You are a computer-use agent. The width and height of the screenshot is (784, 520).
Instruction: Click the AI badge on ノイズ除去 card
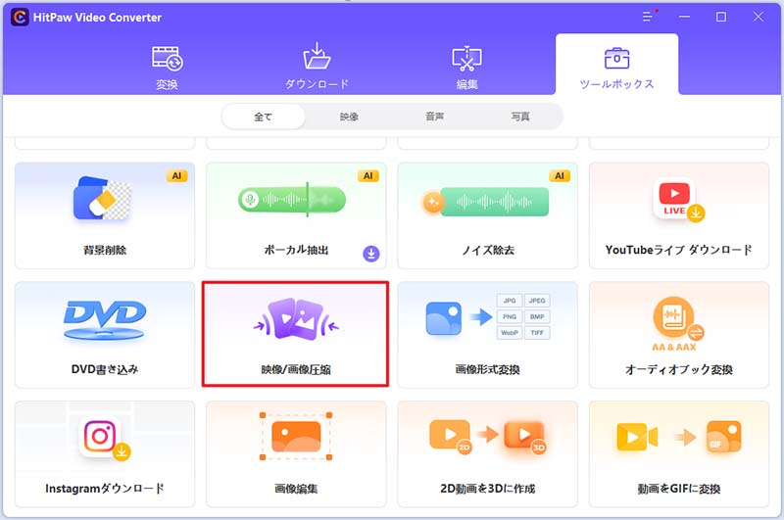pos(560,176)
